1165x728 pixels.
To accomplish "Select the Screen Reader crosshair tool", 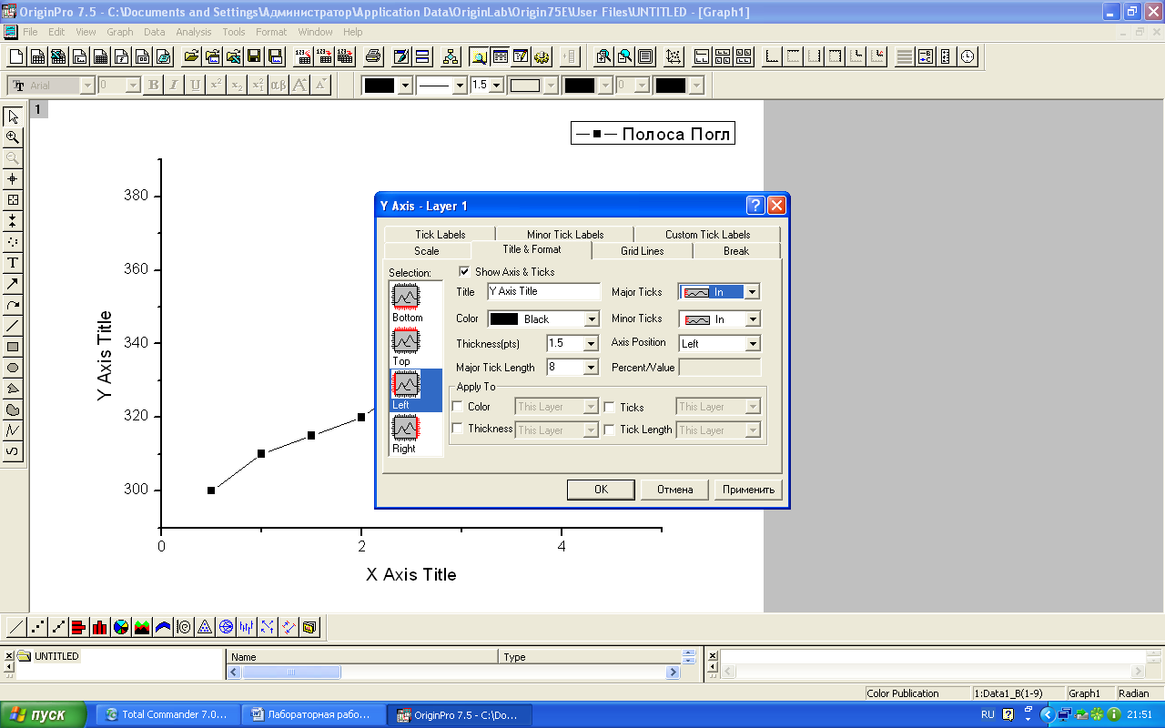I will pos(13,179).
